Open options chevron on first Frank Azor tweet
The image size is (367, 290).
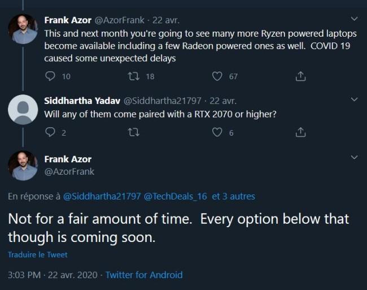pyautogui.click(x=355, y=20)
